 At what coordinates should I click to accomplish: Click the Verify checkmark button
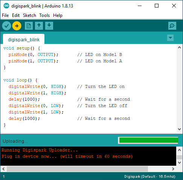click(x=6, y=26)
